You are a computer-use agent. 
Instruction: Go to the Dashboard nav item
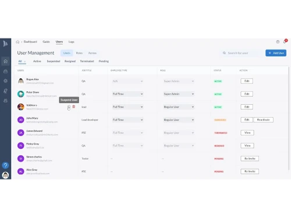(30, 42)
